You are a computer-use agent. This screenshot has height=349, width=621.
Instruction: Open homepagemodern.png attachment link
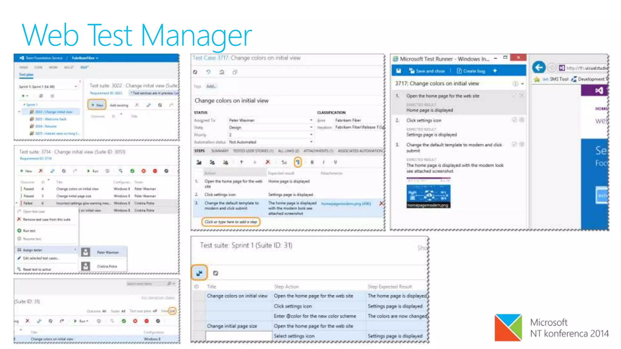point(346,204)
